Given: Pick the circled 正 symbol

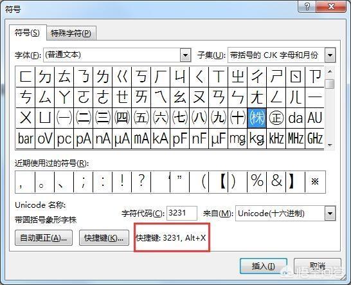Looking at the screenshot, I should [276, 118].
